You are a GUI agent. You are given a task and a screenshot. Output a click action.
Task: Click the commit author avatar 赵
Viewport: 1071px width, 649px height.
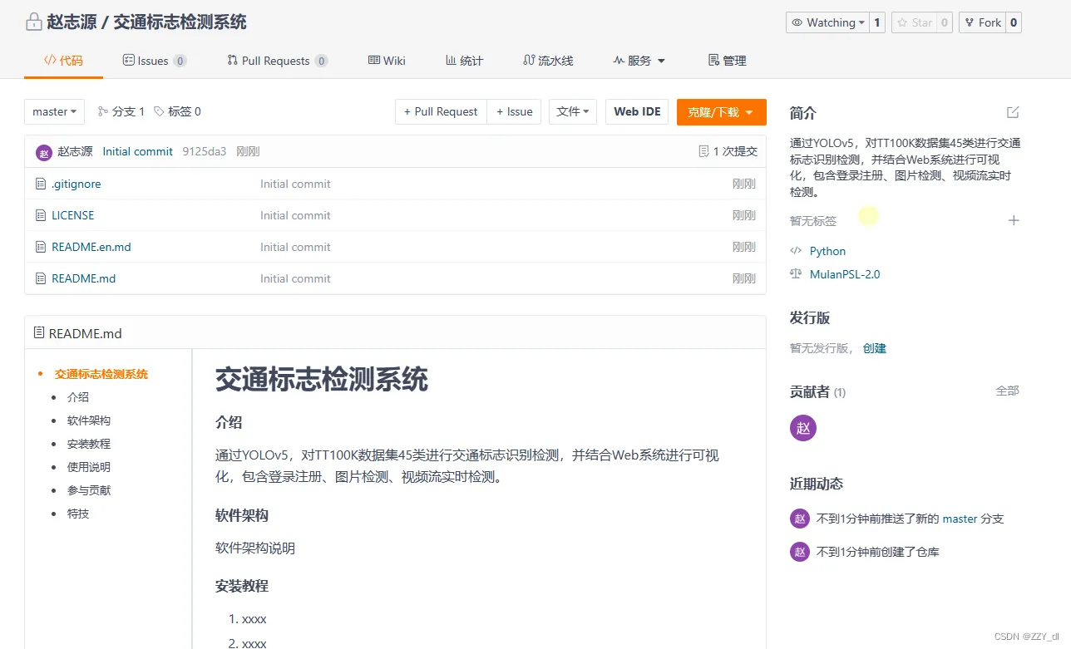click(44, 152)
